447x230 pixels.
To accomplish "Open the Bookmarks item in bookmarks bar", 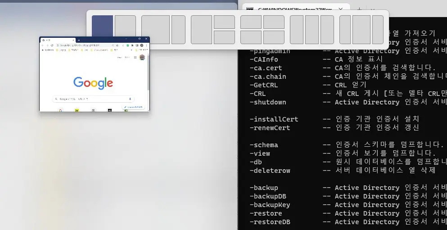I will (x=48, y=50).
